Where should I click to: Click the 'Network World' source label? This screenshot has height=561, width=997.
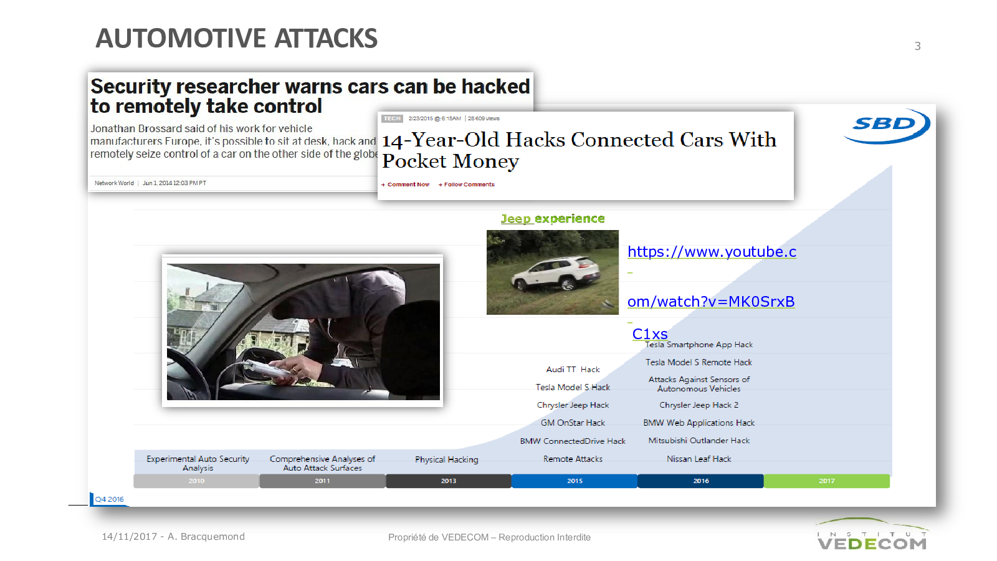pos(114,183)
